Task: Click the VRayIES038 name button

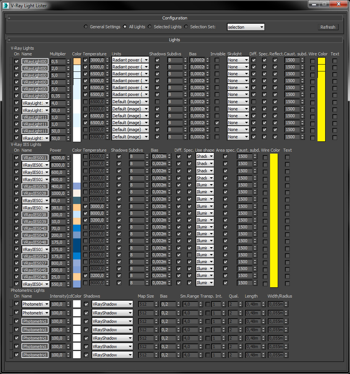Action: point(35,214)
